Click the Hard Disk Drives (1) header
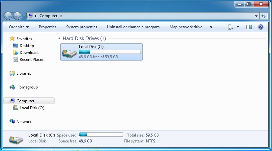Image resolution: width=272 pixels, height=151 pixels. coord(84,38)
